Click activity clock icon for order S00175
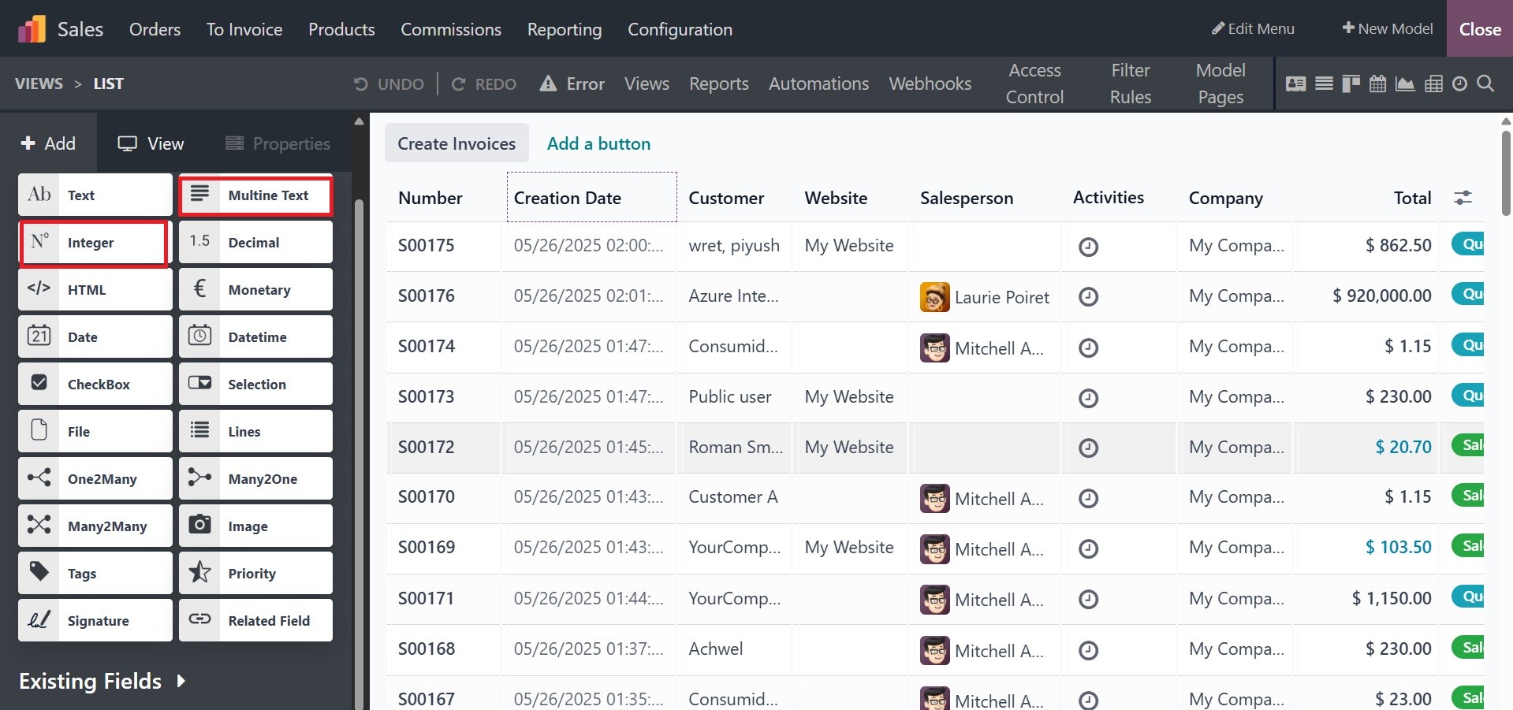The image size is (1513, 710). 1088,247
